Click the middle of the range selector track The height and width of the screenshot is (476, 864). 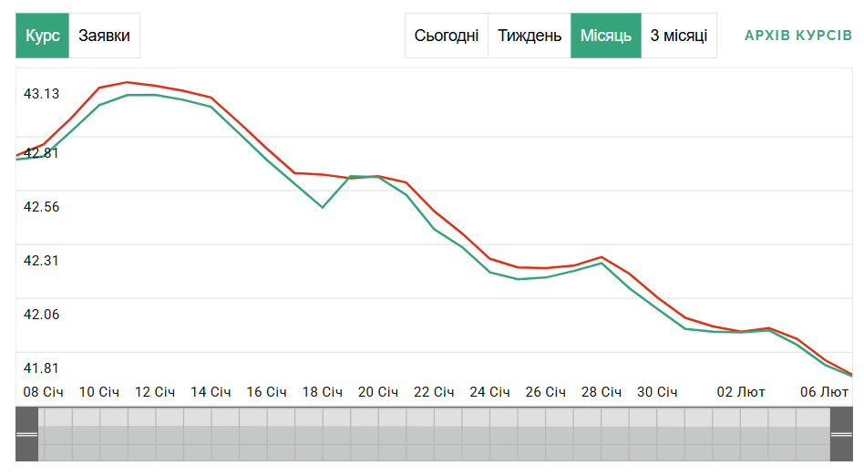click(x=435, y=434)
